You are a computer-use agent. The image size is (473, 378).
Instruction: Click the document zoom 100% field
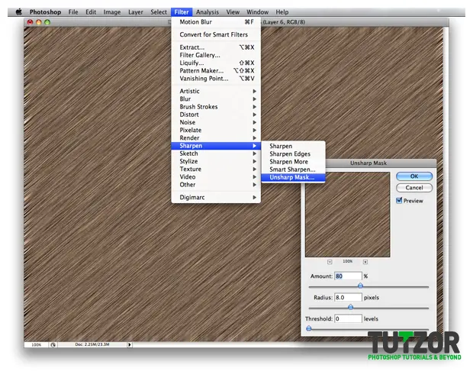(37, 344)
